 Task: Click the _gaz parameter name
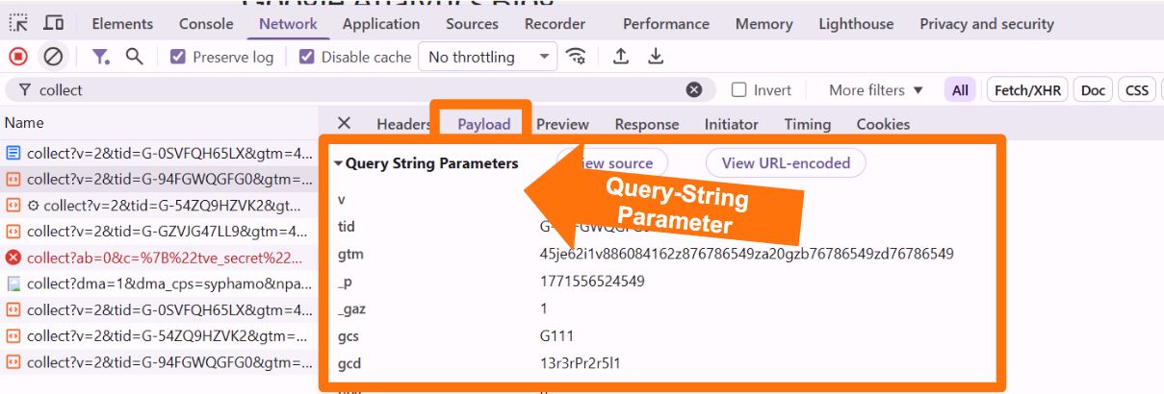352,309
